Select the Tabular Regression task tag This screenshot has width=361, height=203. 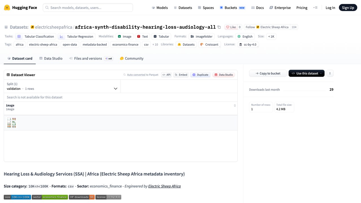pos(76,36)
